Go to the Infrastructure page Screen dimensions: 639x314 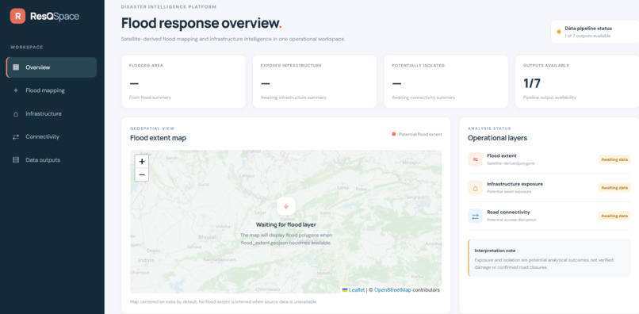tap(52, 113)
